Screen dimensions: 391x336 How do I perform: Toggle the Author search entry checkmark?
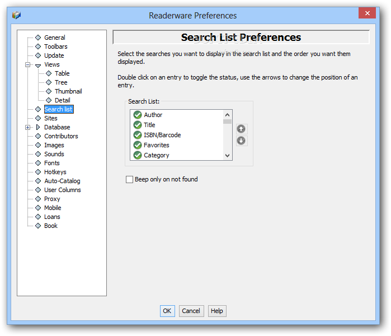pos(138,115)
